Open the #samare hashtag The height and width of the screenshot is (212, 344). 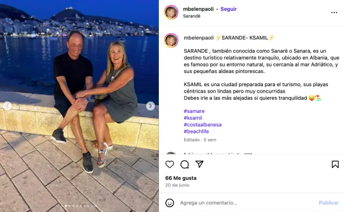(194, 111)
